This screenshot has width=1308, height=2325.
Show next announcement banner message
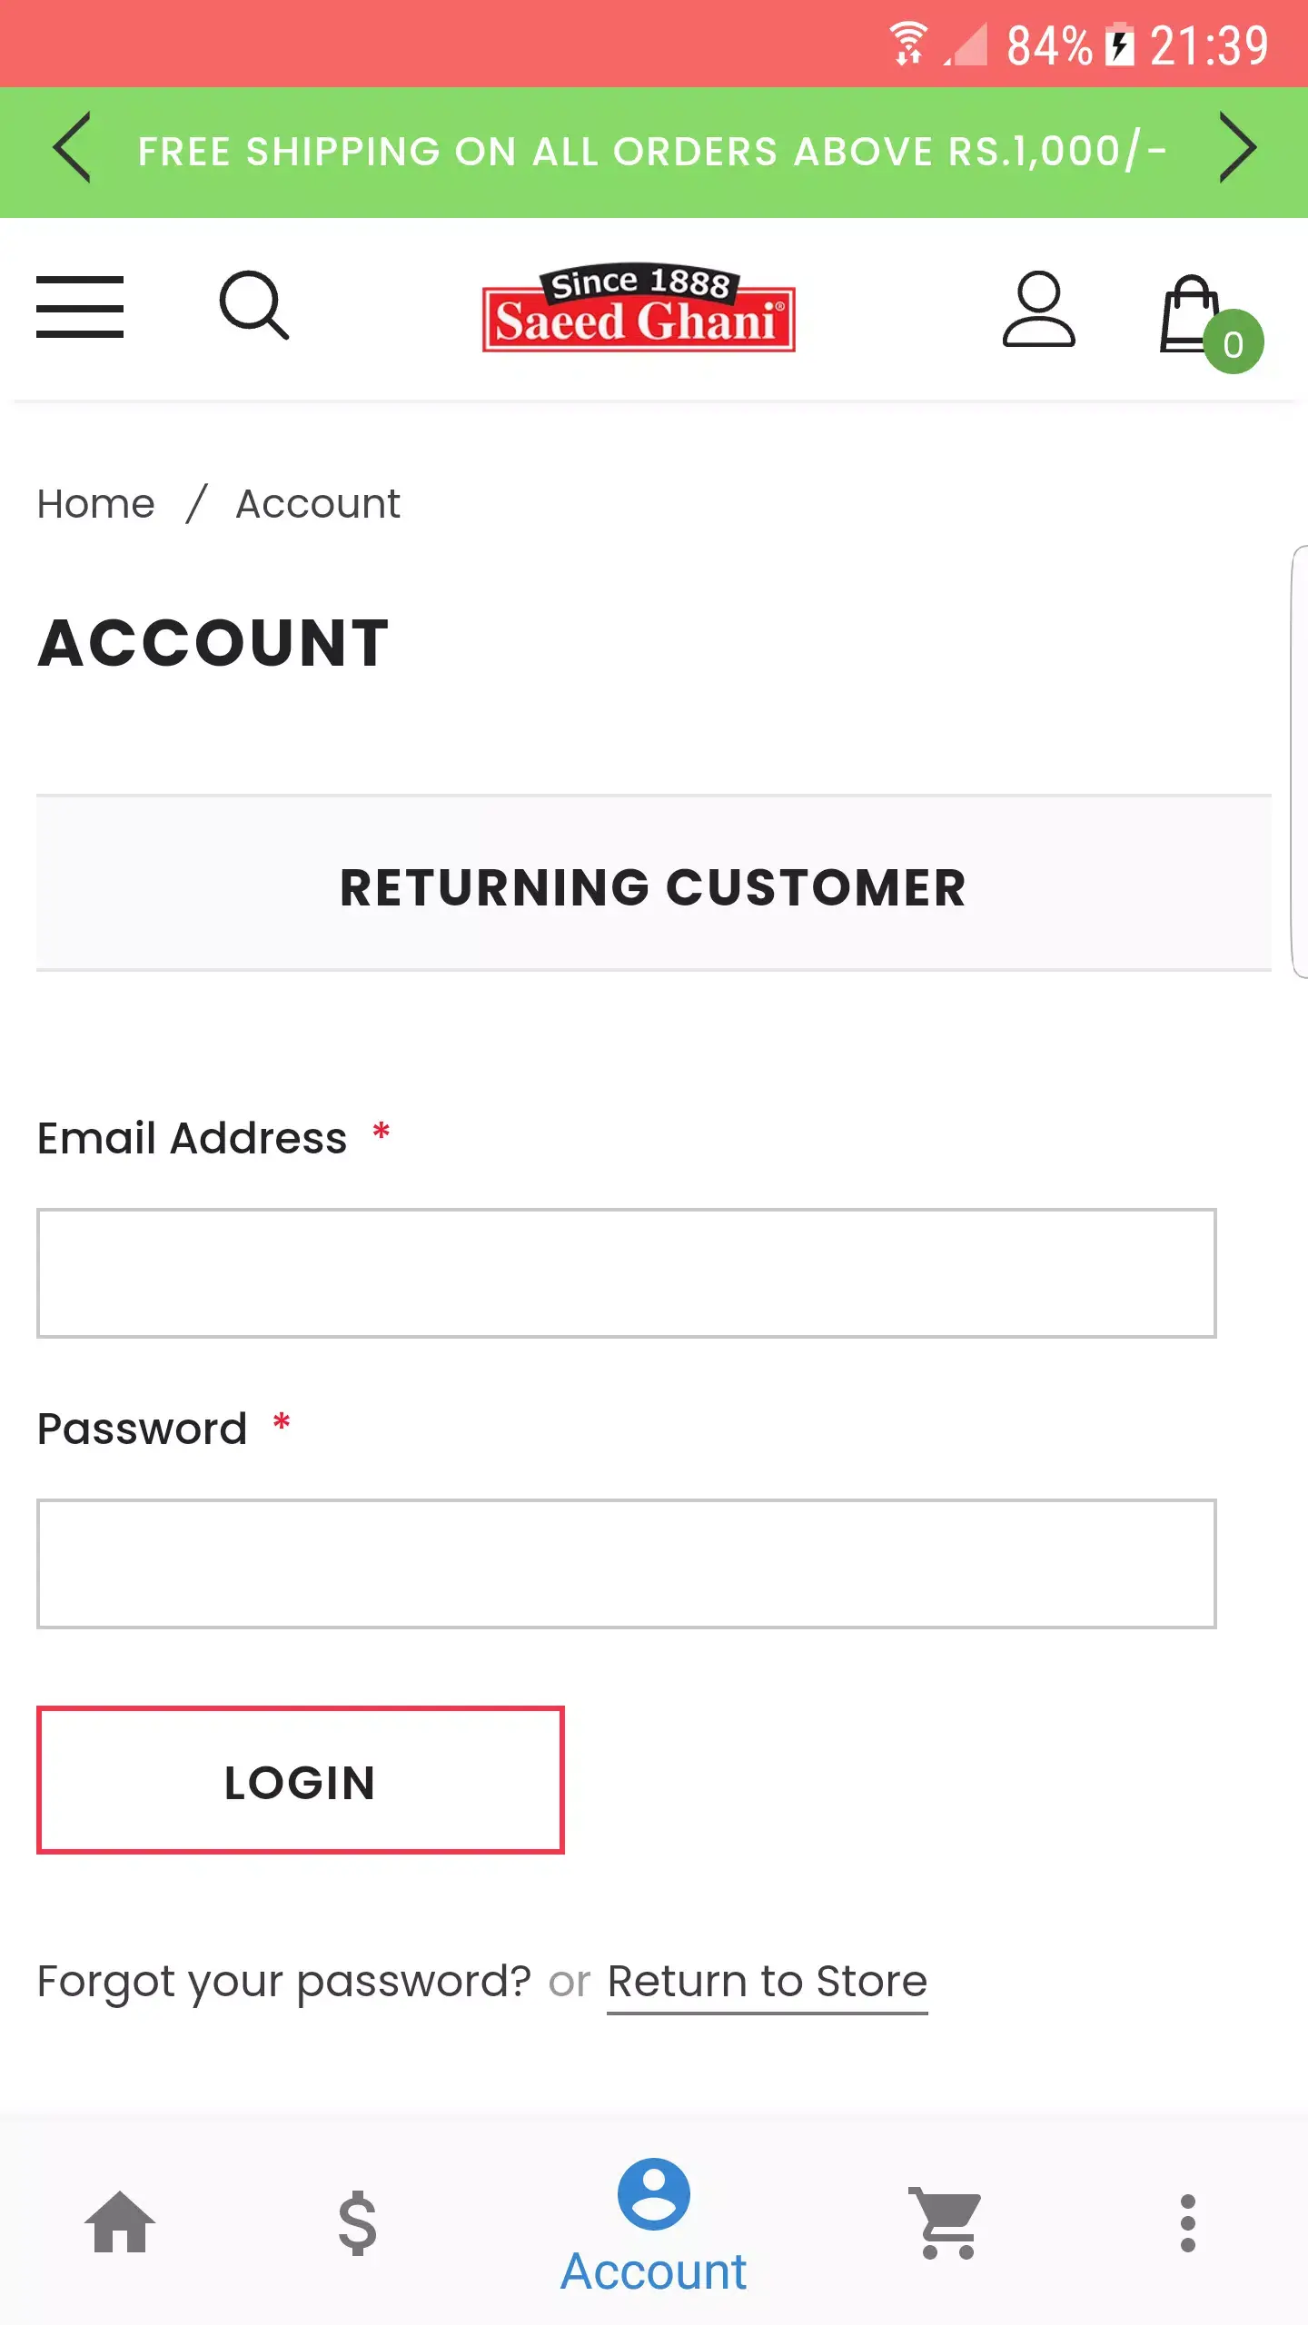point(1237,148)
